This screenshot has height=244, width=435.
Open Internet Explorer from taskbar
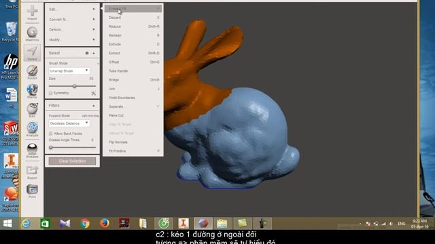click(x=26, y=223)
